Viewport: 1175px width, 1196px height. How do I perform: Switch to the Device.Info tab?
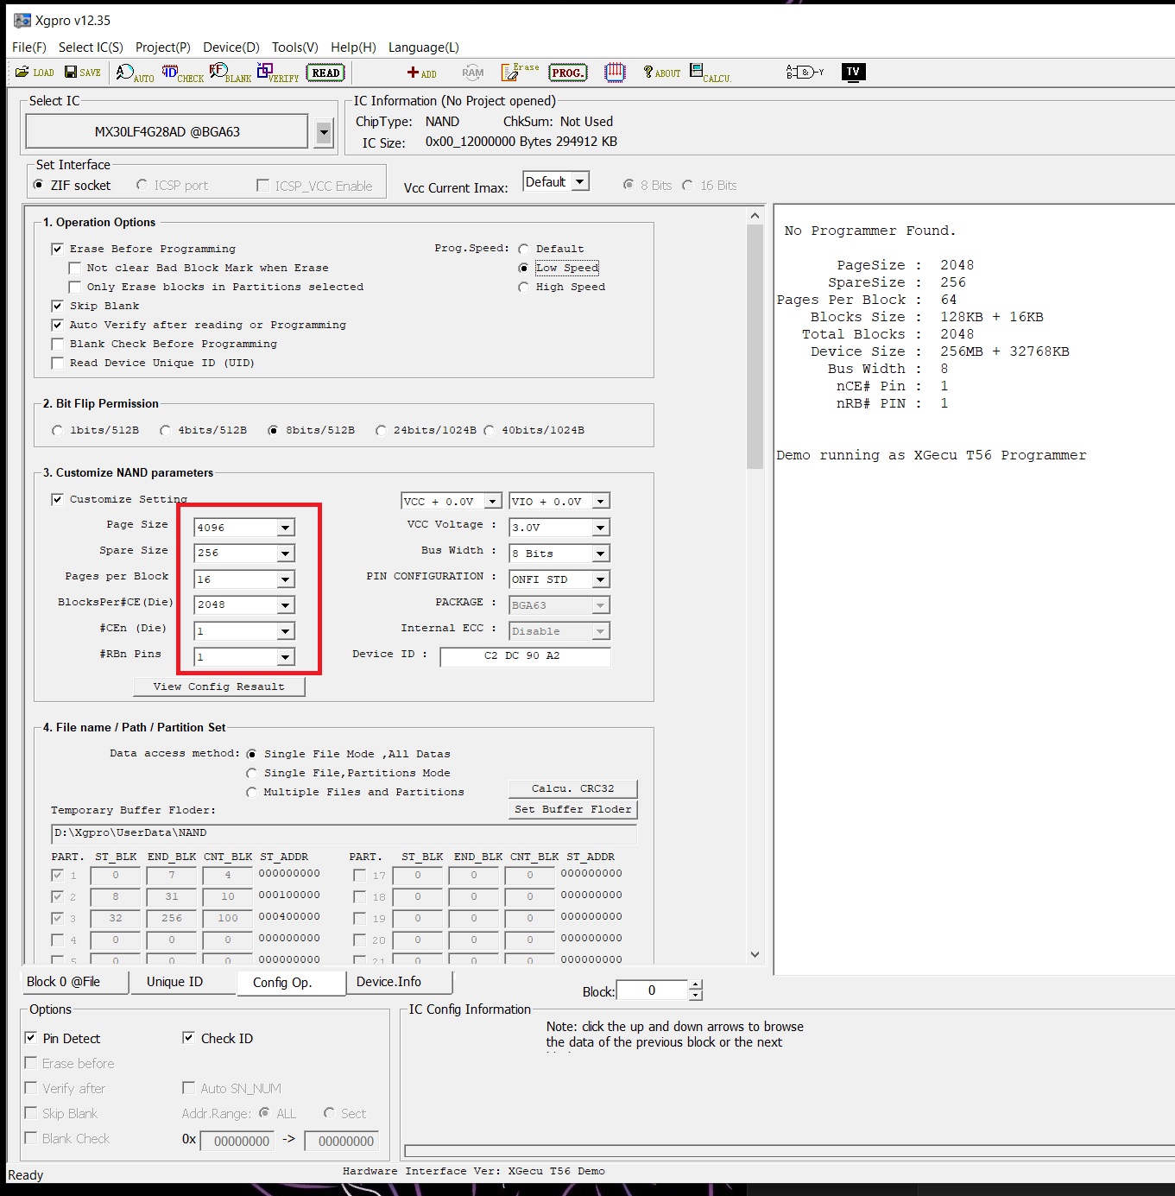(389, 982)
